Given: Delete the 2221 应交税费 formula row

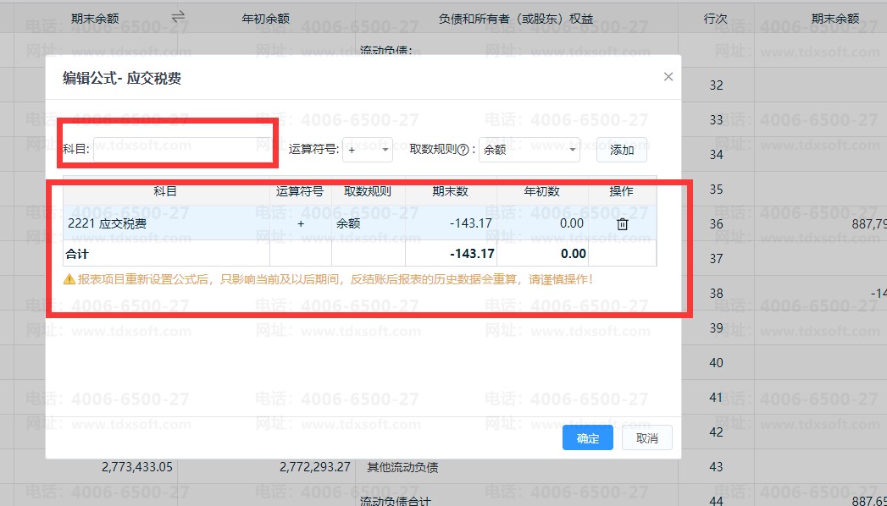Looking at the screenshot, I should pos(623,224).
